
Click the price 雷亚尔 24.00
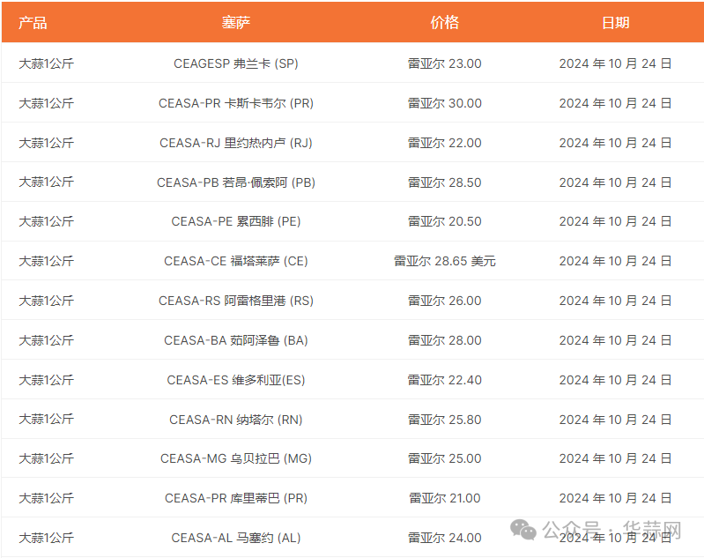point(444,538)
